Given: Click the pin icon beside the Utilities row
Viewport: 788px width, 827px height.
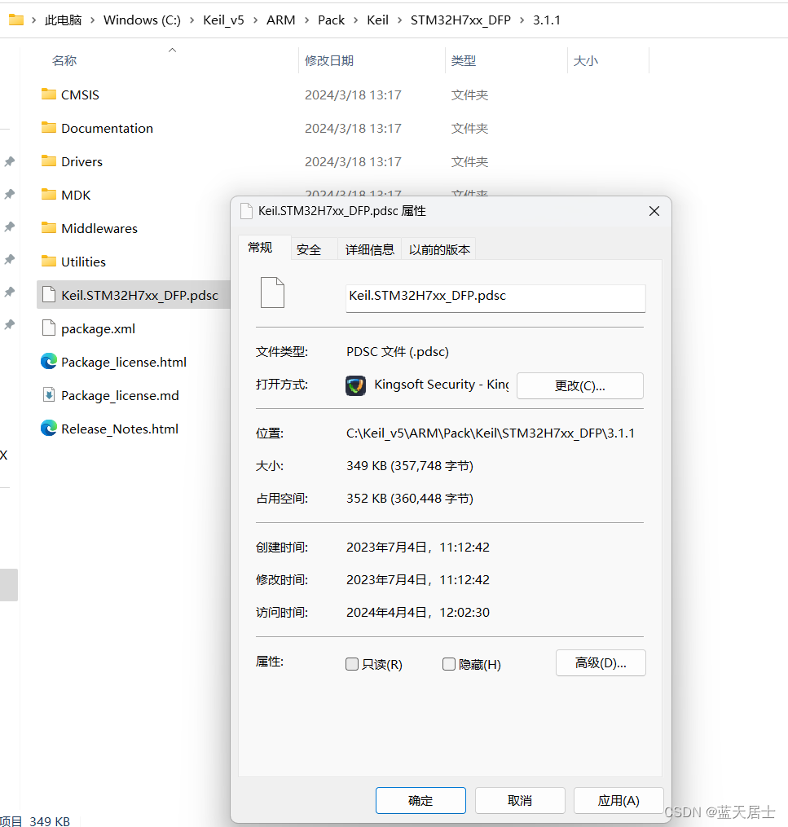Looking at the screenshot, I should (x=10, y=259).
